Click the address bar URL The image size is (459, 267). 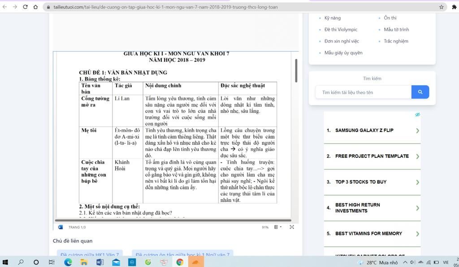165,7
